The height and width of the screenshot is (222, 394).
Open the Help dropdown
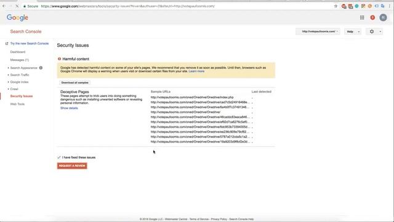(353, 31)
